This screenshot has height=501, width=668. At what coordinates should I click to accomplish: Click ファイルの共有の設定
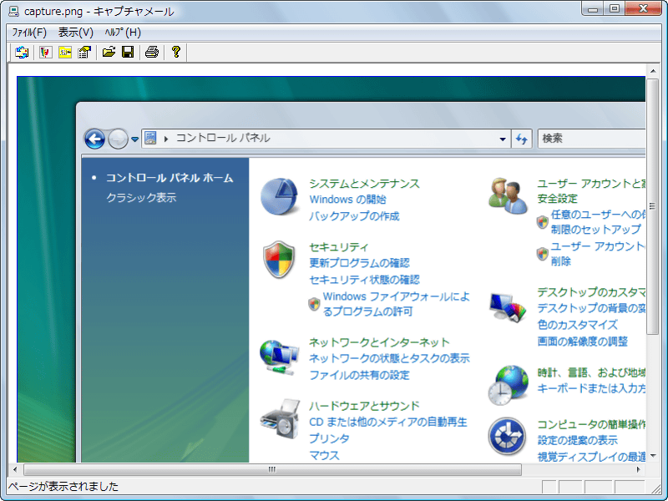[x=359, y=375]
